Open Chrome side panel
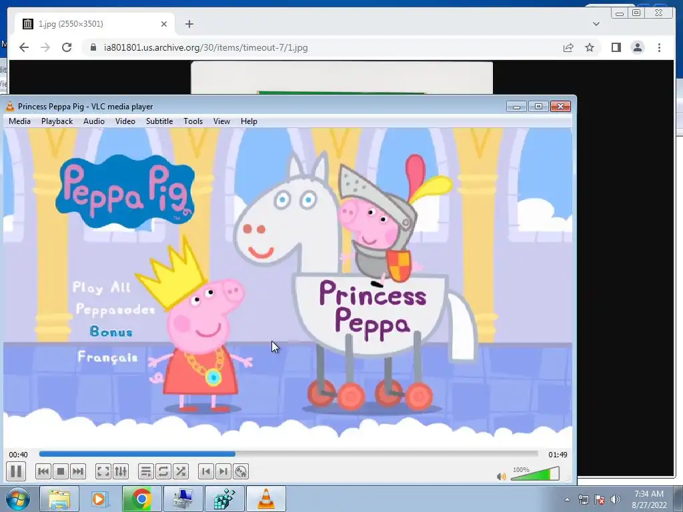 click(x=616, y=47)
